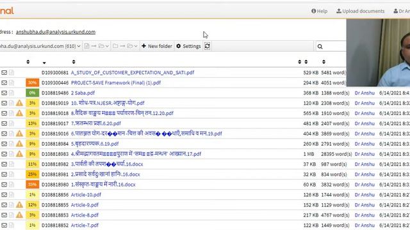Select the 1 MB size cell
The width and height of the screenshot is (410, 230).
point(309,154)
